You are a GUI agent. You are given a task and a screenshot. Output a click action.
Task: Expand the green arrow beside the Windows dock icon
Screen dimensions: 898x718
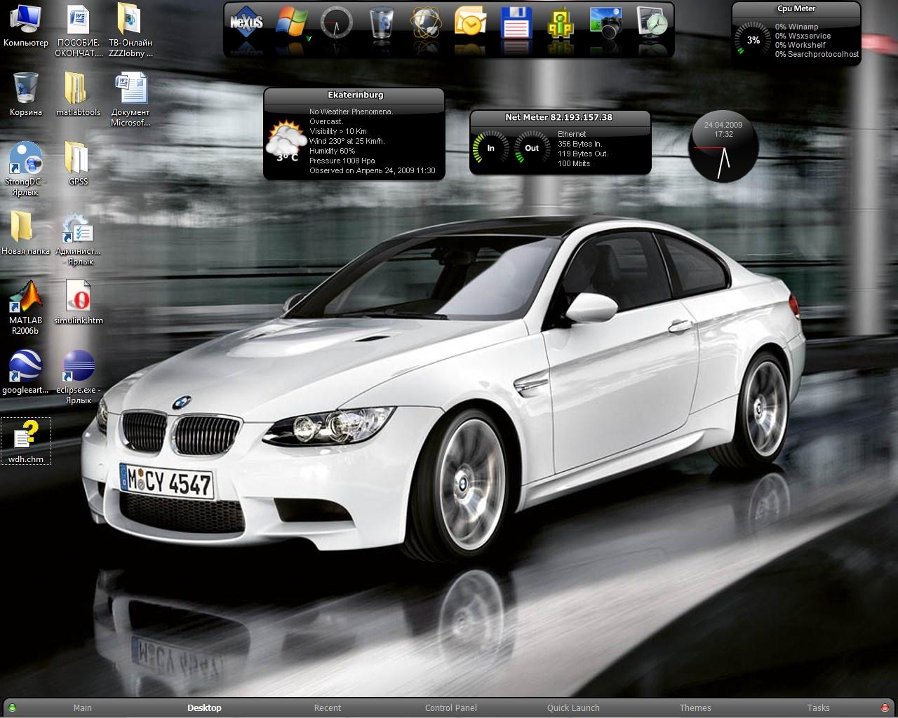tap(309, 39)
